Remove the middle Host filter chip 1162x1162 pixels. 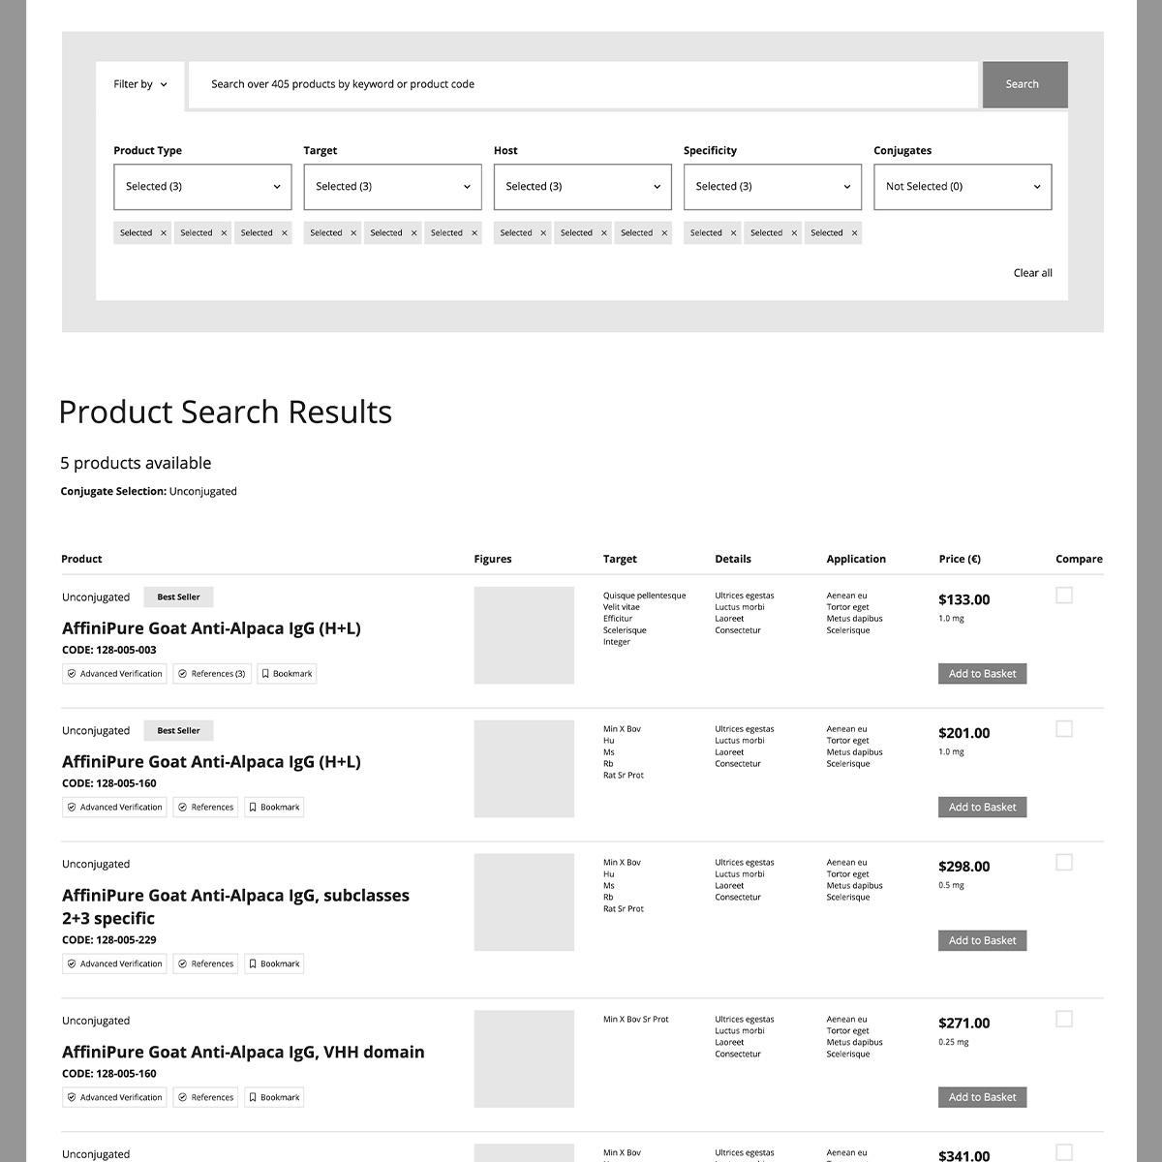(x=604, y=233)
